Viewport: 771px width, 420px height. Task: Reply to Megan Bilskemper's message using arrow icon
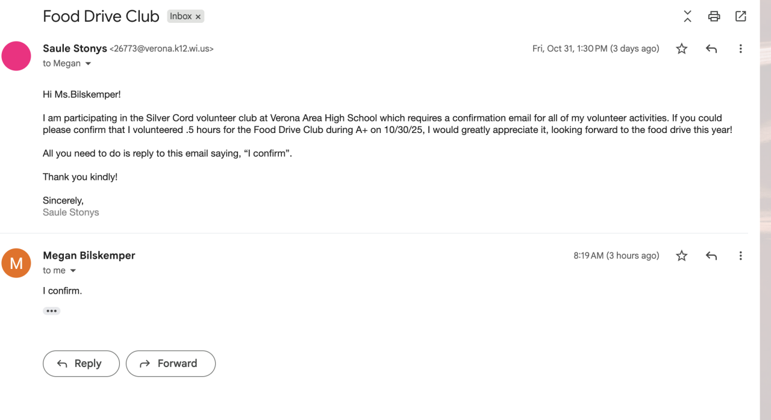pyautogui.click(x=711, y=256)
